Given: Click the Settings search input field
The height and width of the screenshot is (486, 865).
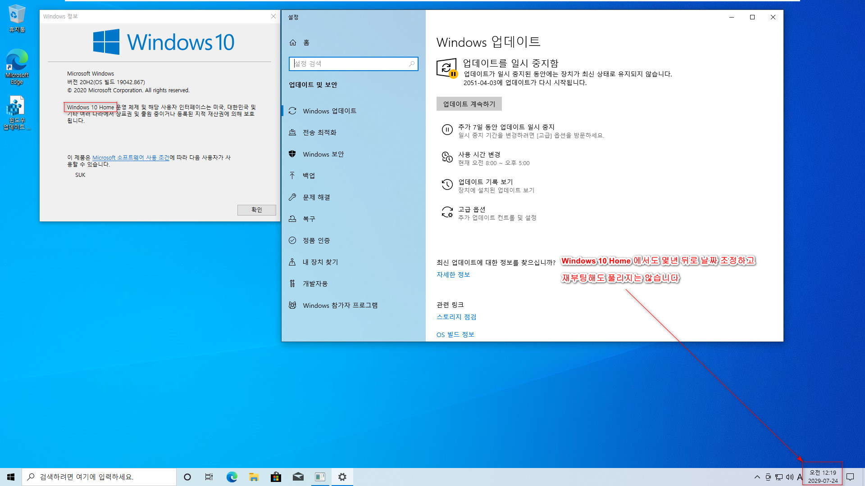Looking at the screenshot, I should 353,64.
